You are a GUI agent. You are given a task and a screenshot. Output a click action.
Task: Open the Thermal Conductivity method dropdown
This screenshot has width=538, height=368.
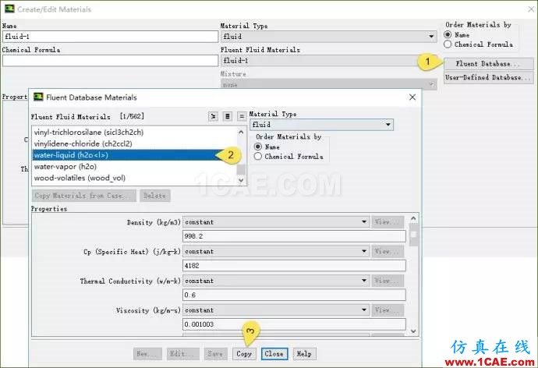(276, 281)
